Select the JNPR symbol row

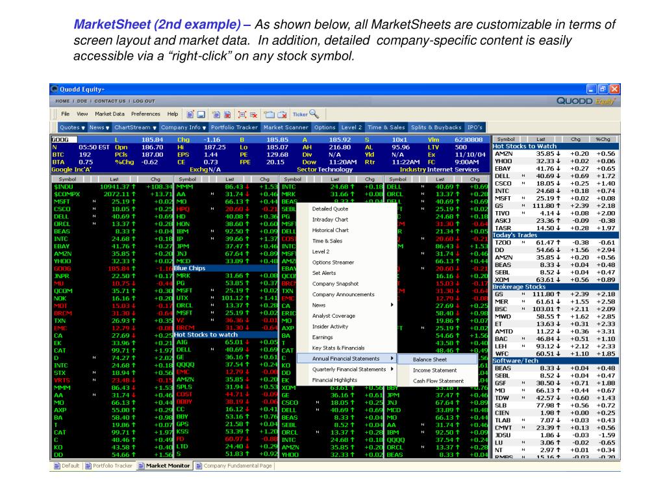(x=112, y=275)
